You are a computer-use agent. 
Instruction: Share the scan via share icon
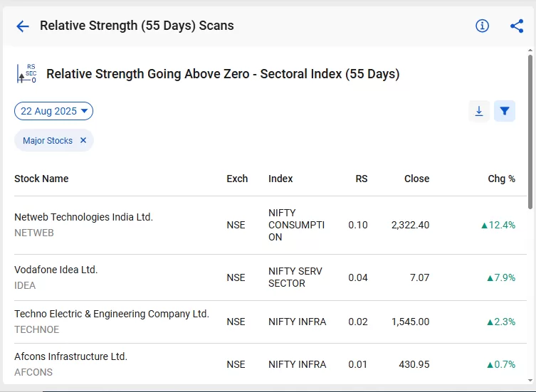click(x=517, y=26)
